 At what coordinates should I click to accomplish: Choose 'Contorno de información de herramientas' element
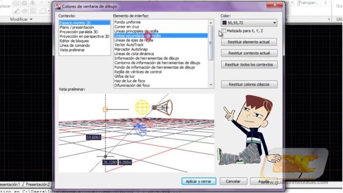pos(157,63)
